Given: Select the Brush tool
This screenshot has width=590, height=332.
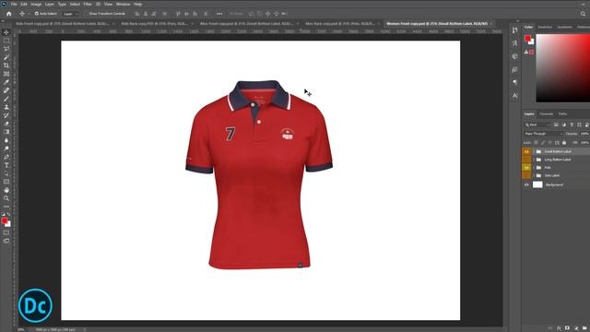Looking at the screenshot, I should pyautogui.click(x=6, y=99).
